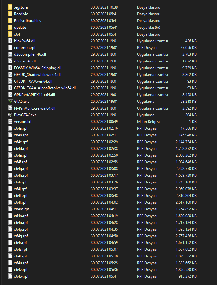Click the x64d.rpf file icon
The image size is (217, 285).
tap(10, 149)
